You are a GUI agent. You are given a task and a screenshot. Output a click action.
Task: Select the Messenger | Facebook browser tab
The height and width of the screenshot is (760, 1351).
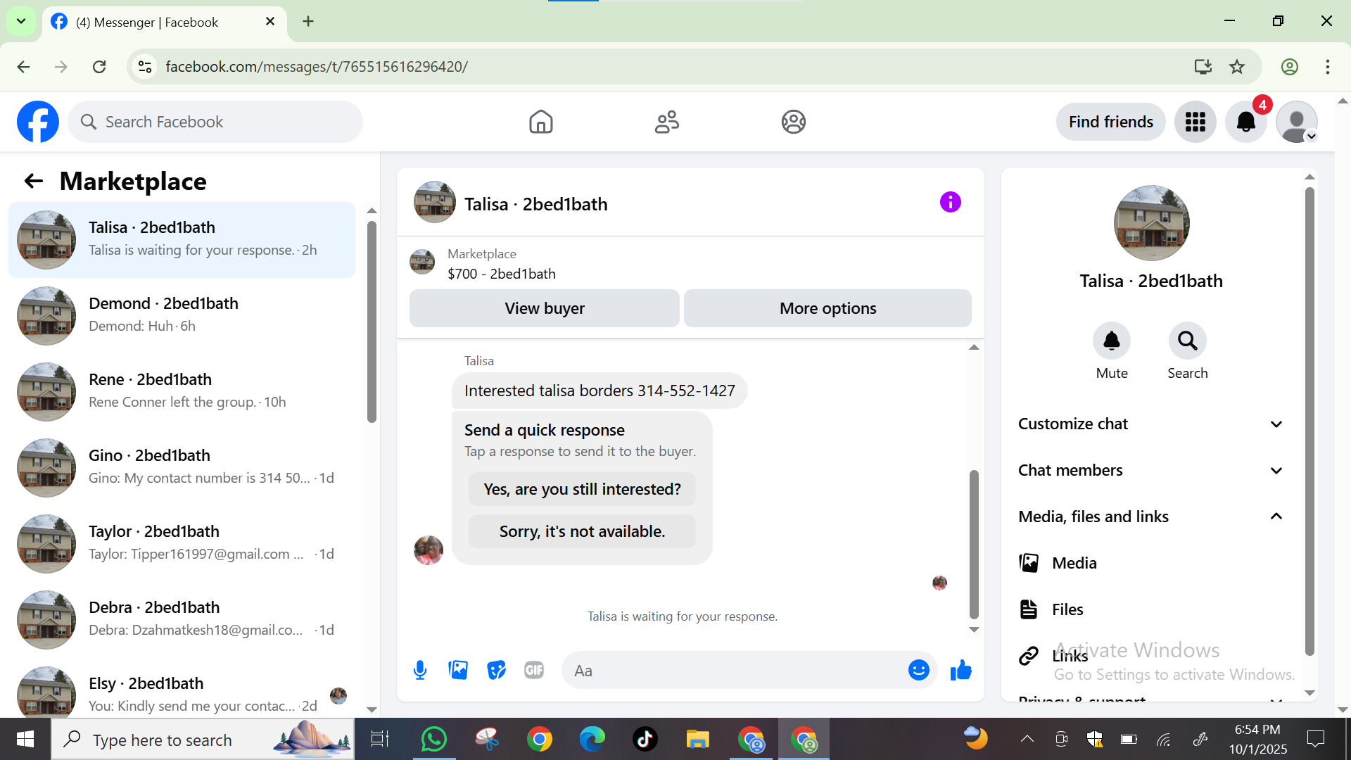(164, 22)
